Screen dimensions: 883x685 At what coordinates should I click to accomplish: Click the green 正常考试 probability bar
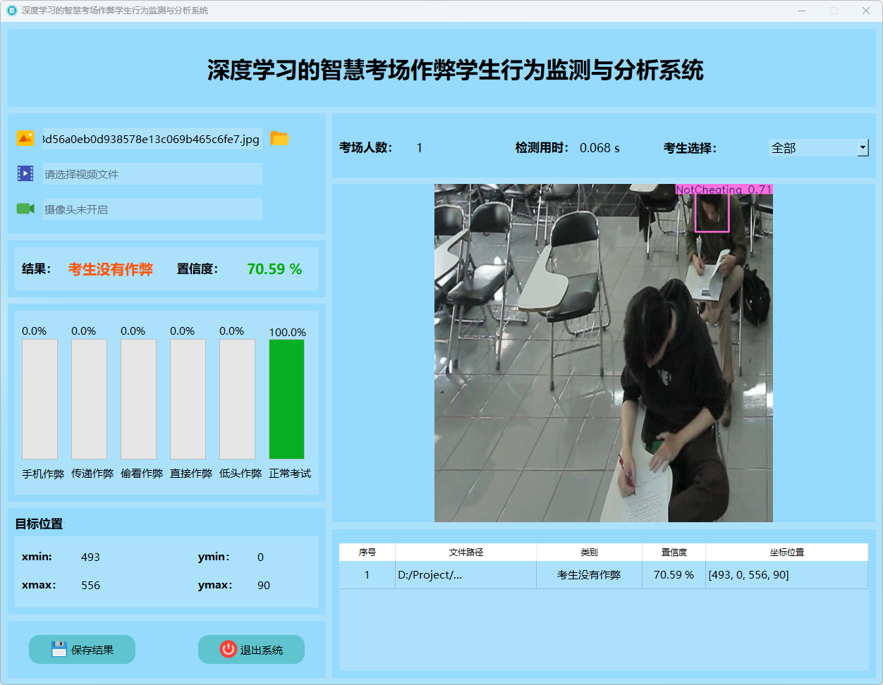pos(286,399)
